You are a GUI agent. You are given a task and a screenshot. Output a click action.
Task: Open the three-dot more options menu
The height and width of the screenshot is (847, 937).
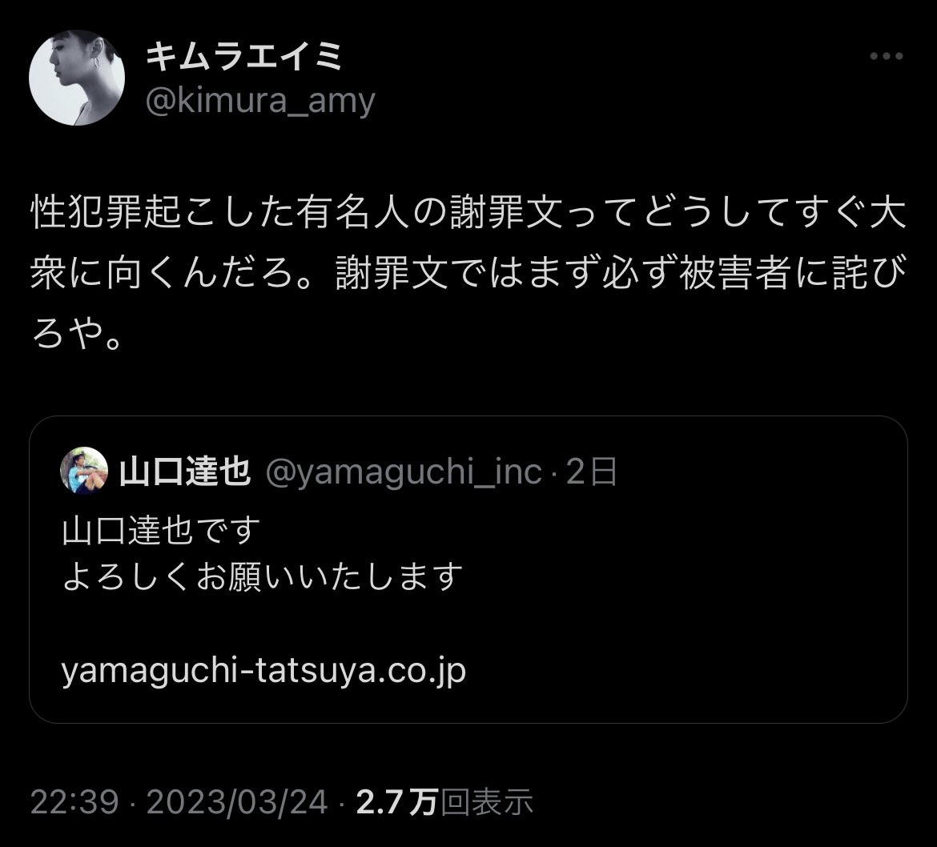coord(887,56)
